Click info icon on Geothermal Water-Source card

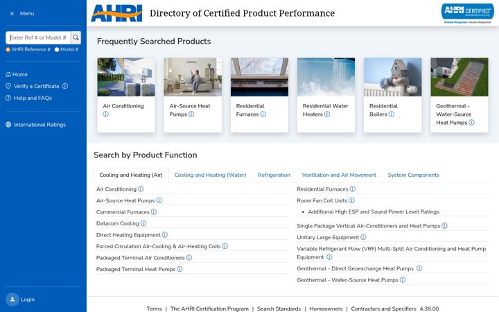(x=471, y=122)
